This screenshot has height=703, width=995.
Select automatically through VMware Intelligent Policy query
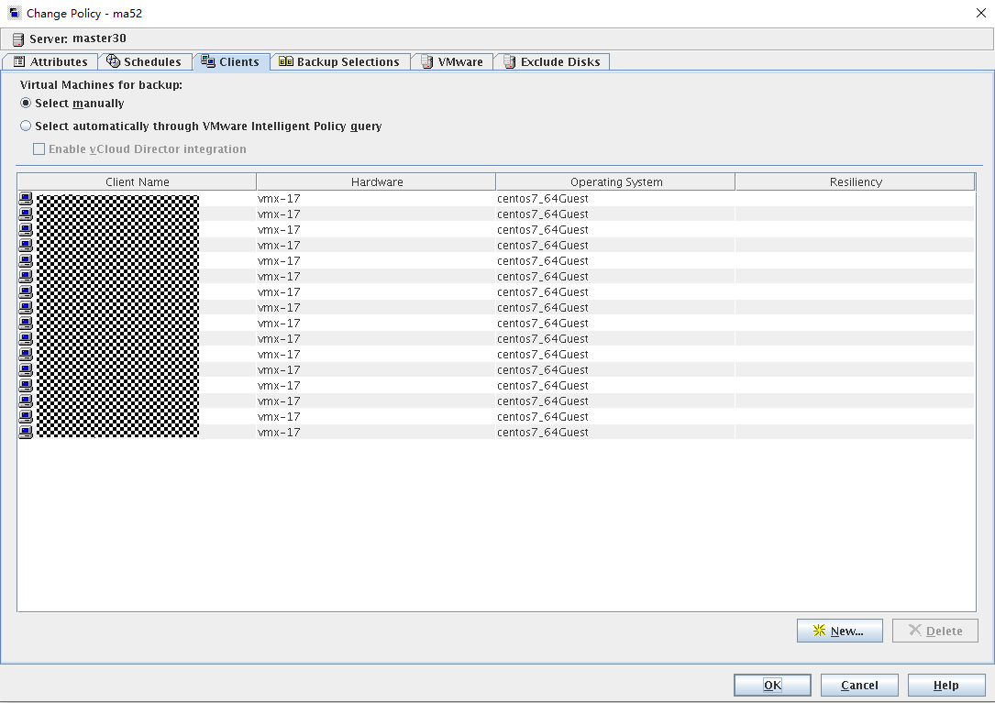coord(26,126)
